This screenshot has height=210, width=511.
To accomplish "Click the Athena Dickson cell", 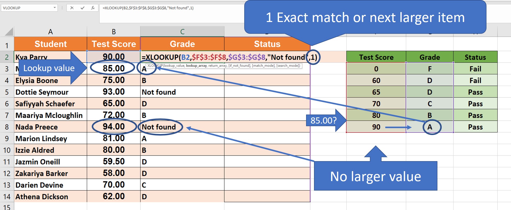I will point(51,197).
